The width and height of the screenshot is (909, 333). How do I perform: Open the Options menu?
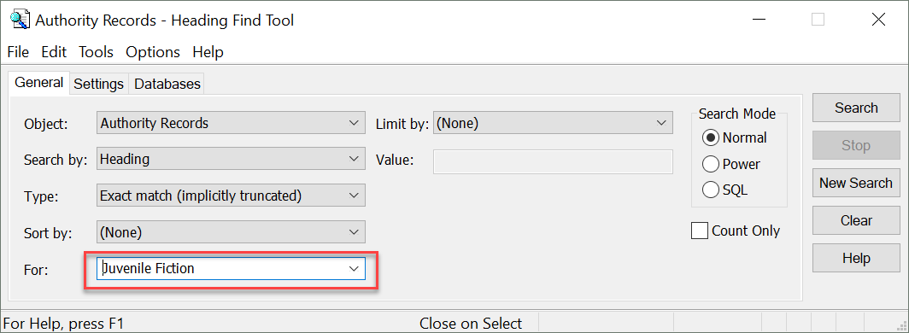pos(153,52)
